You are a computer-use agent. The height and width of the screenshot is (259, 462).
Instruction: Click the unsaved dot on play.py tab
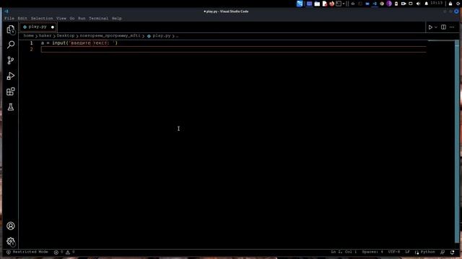[53, 27]
